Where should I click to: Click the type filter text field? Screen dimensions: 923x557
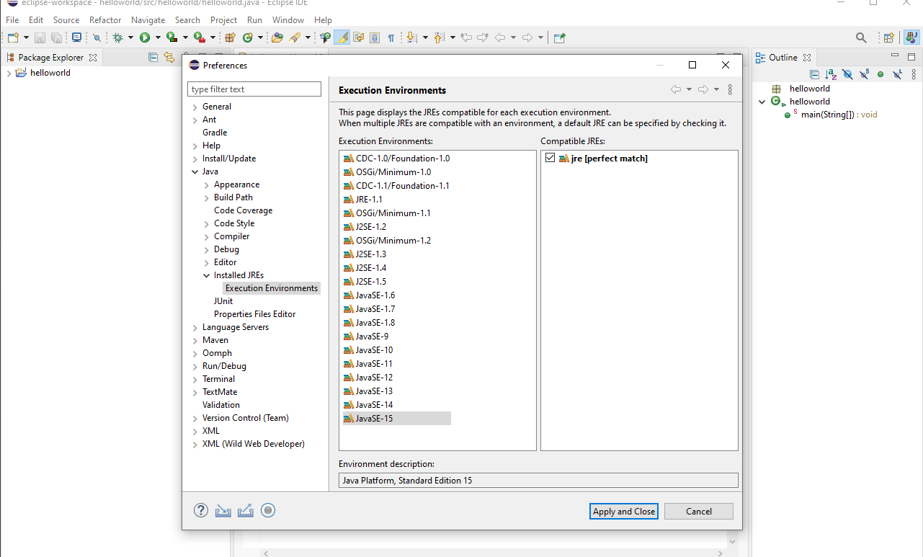pyautogui.click(x=254, y=89)
